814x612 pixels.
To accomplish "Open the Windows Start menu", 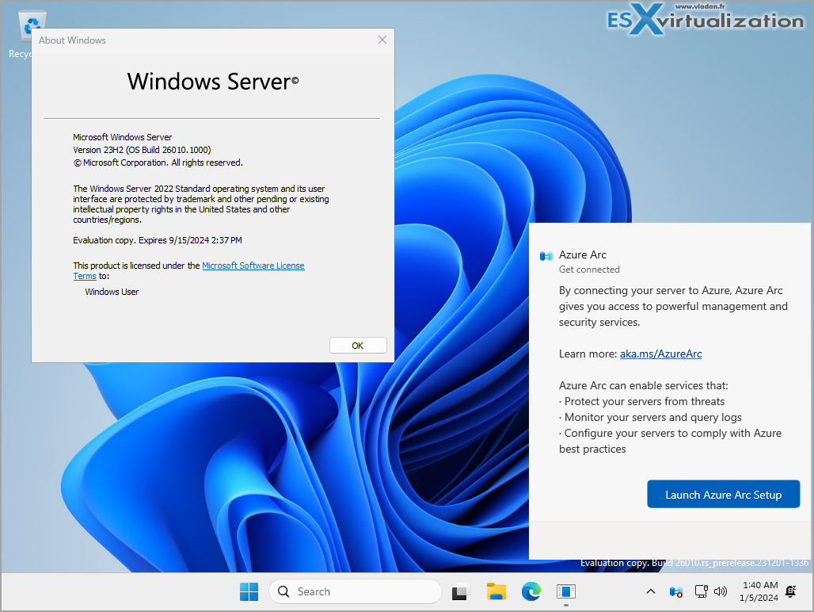I will click(x=249, y=591).
